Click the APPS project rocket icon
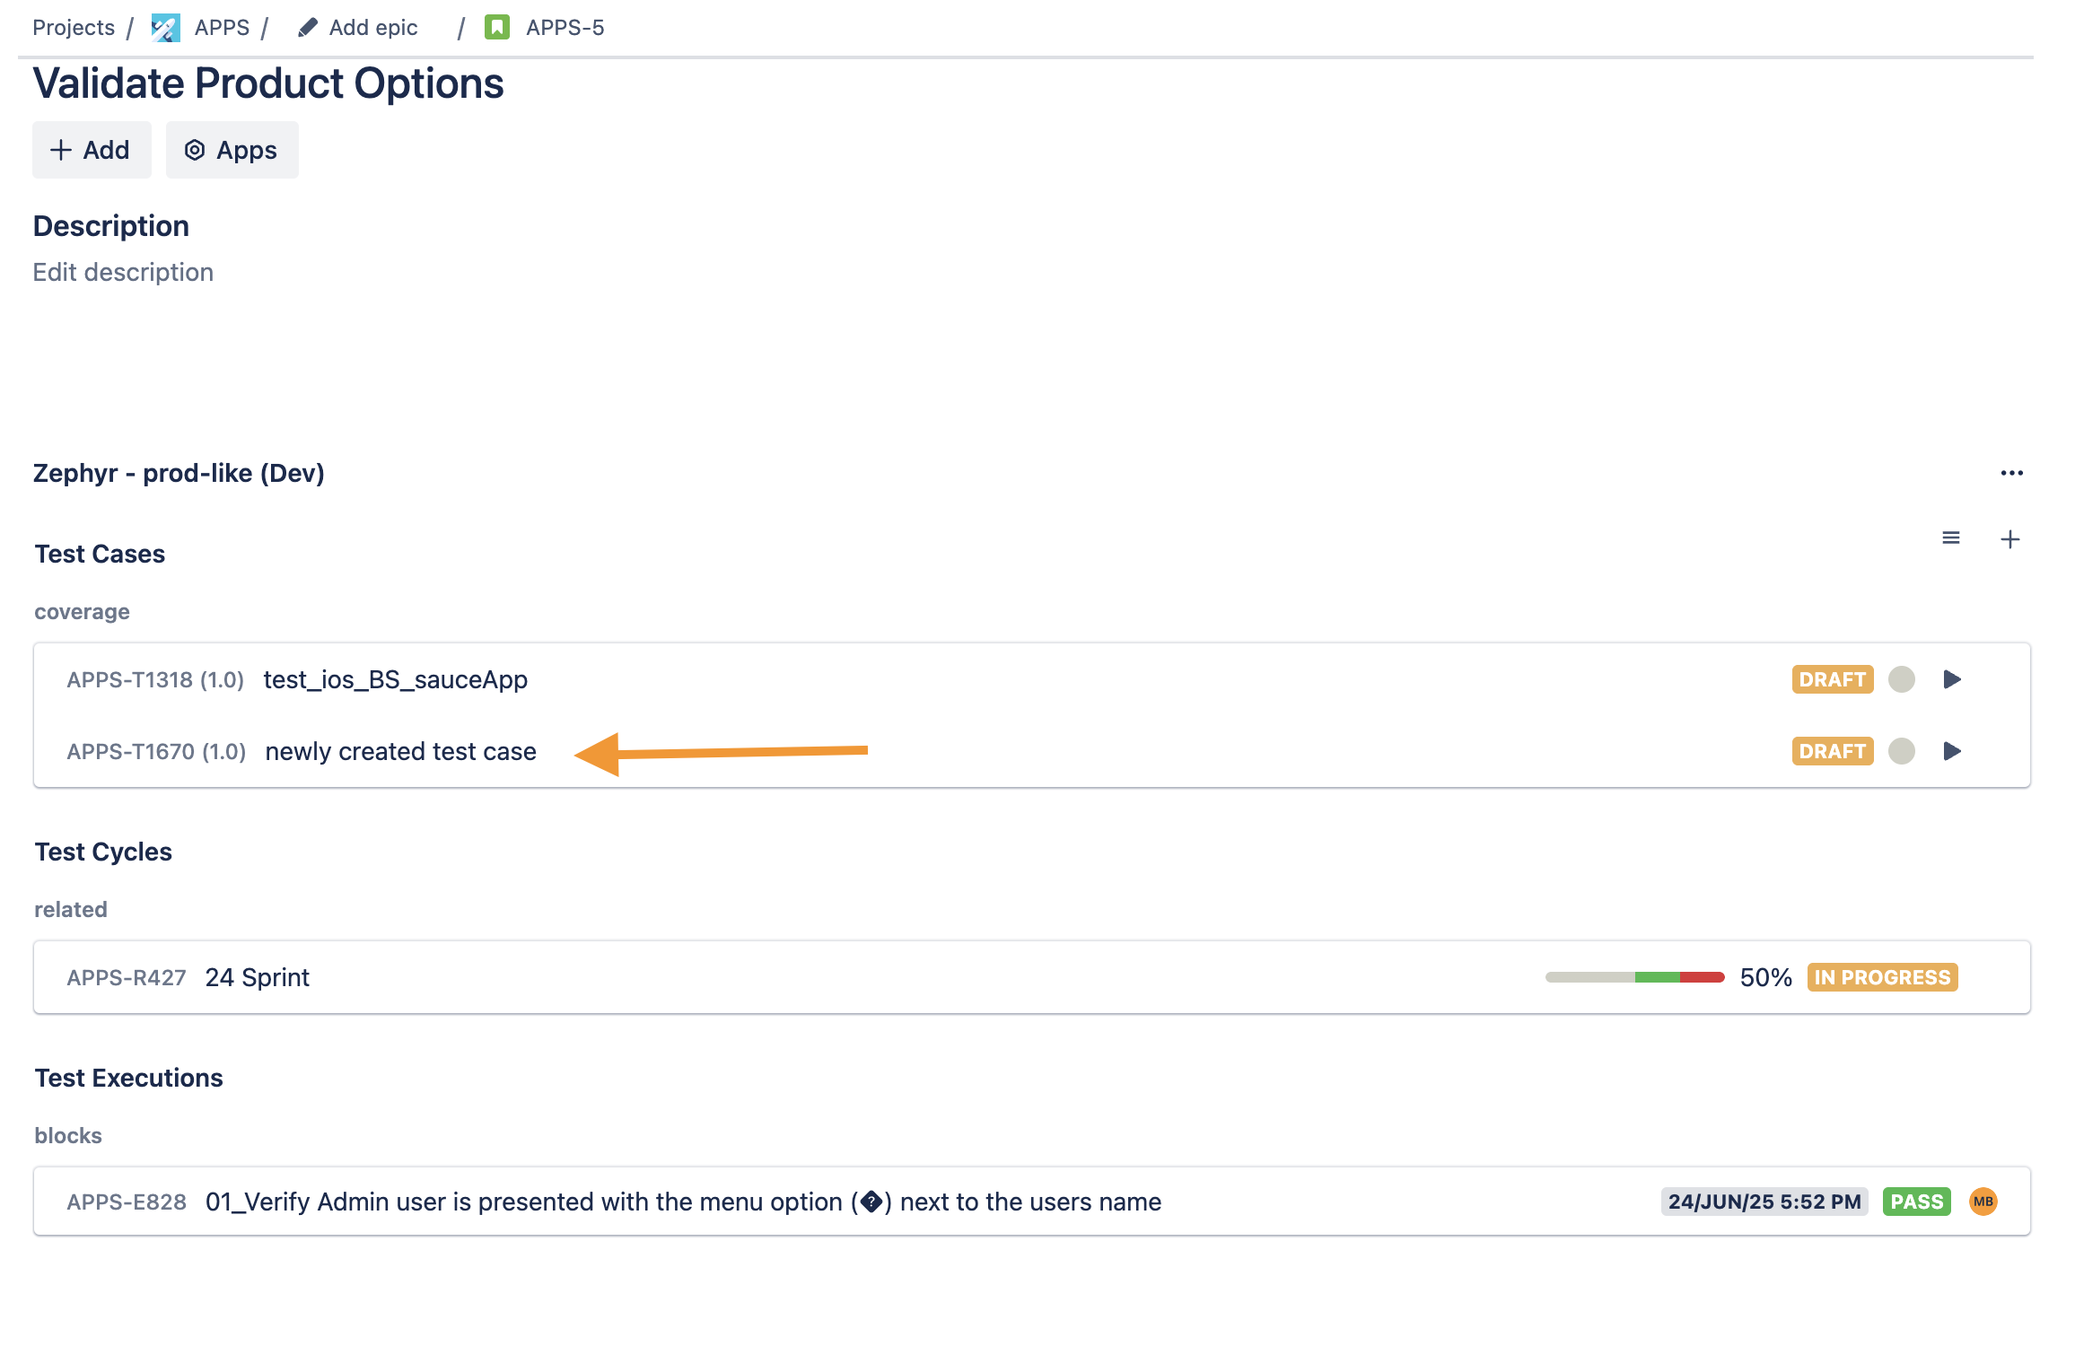Viewport: 2075px width, 1346px height. coord(165,28)
